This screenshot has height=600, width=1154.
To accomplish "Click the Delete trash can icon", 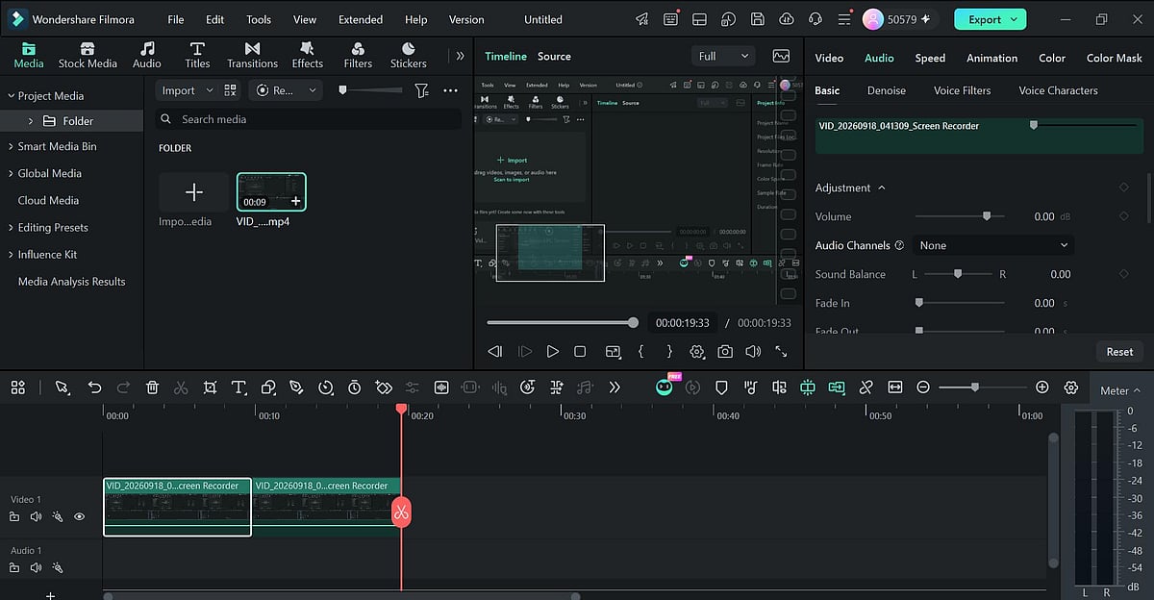I will tap(152, 387).
